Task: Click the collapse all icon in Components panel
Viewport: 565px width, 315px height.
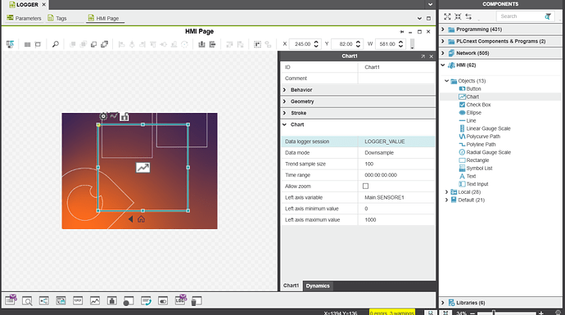Action: pyautogui.click(x=458, y=16)
